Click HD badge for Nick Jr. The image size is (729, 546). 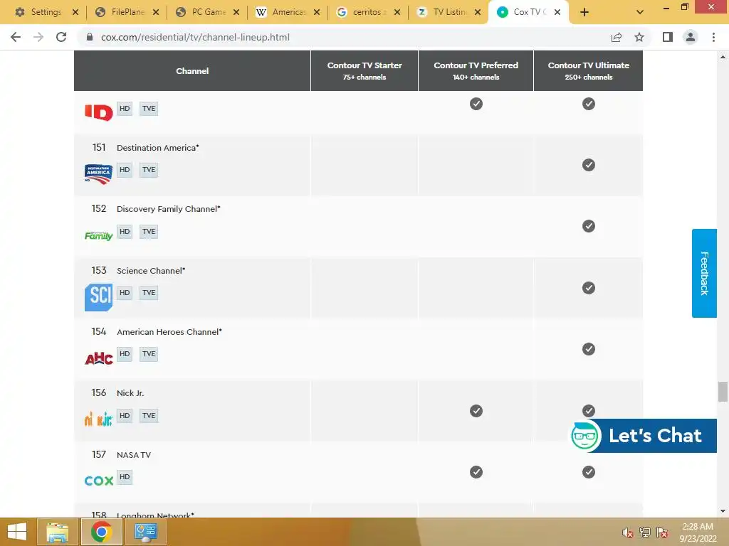click(125, 415)
